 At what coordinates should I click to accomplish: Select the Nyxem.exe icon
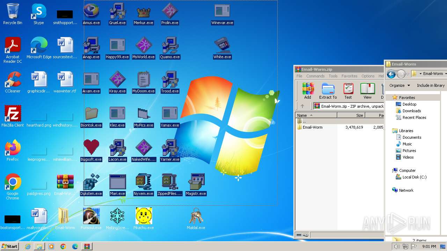[x=144, y=185]
